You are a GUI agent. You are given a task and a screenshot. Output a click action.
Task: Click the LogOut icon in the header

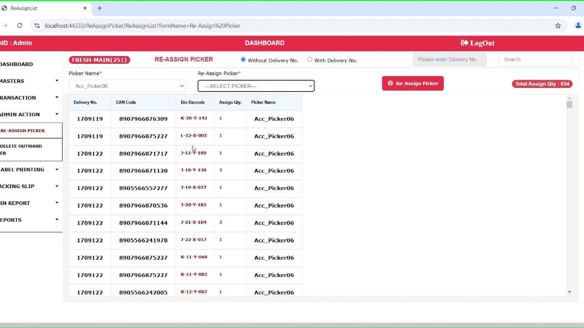pos(464,43)
